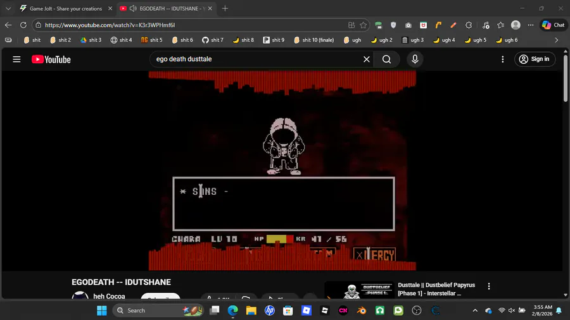
Task: Open the 'shit 10 (finale)' bookmark
Action: pyautogui.click(x=314, y=40)
